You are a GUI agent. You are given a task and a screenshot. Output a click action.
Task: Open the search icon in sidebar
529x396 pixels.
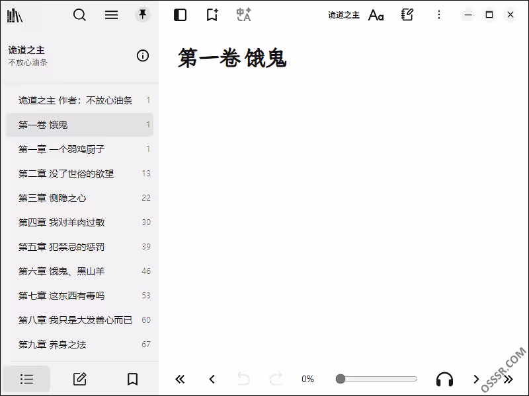coord(79,15)
